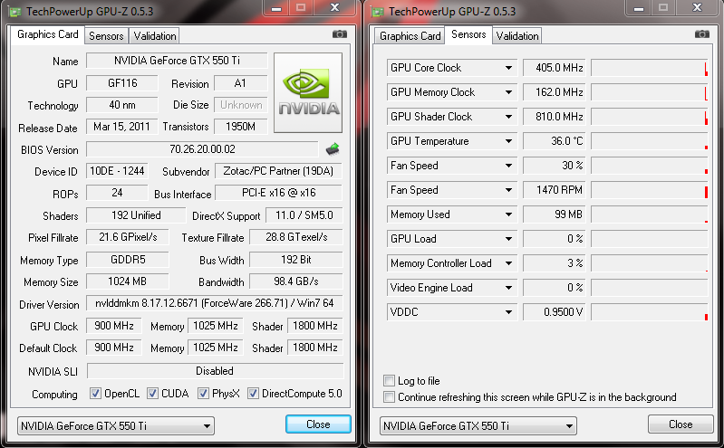Enable continue refreshing in background checkbox

pos(390,396)
